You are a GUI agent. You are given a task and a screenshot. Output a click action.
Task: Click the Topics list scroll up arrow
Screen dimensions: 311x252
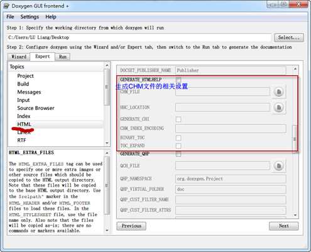pyautogui.click(x=107, y=65)
